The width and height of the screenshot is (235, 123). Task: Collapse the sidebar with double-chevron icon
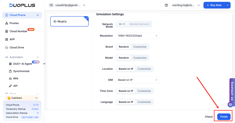point(44,64)
